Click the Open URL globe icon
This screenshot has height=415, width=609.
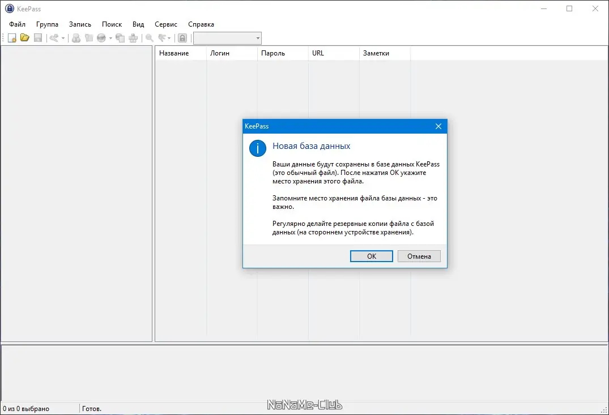(101, 38)
